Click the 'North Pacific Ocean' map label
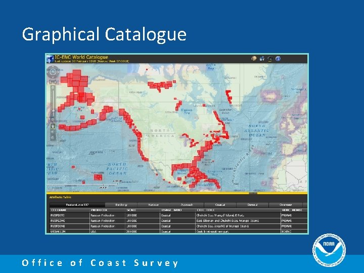The image size is (364, 273). click(x=117, y=169)
